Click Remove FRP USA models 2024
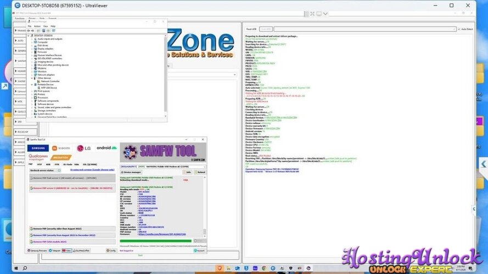488x274 pixels. (72, 242)
